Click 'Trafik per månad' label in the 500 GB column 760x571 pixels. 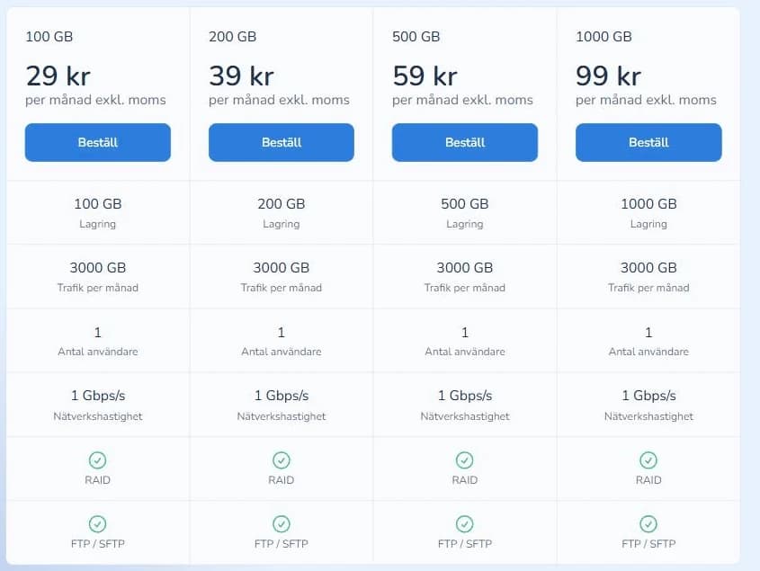click(x=465, y=288)
